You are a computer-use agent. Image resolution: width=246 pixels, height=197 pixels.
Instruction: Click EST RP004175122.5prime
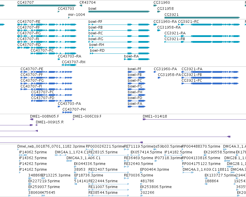click(183, 167)
